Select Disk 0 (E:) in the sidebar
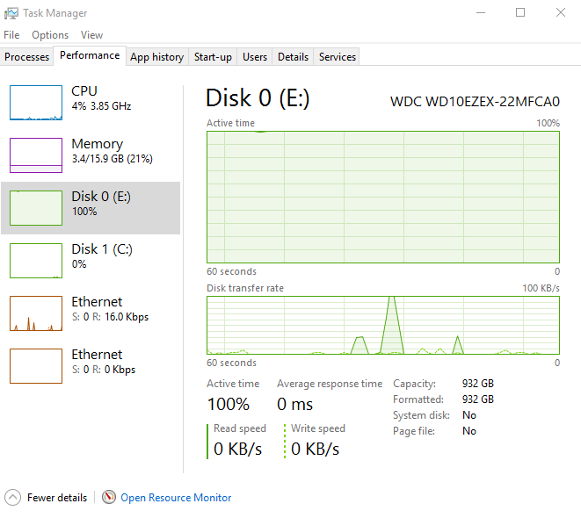 click(x=91, y=208)
